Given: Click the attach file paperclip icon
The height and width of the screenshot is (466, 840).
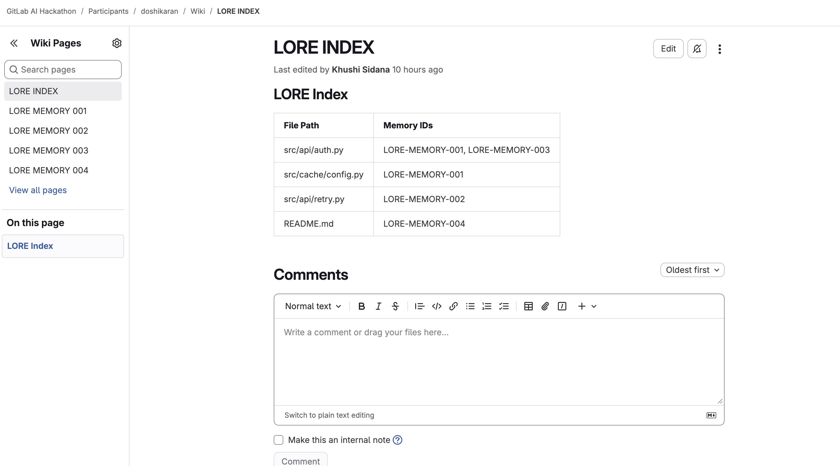Looking at the screenshot, I should [545, 306].
